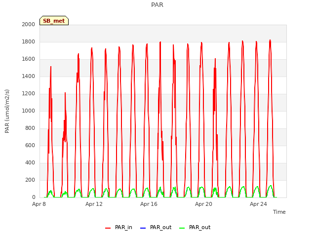Screen dimensions: 316x237
Task: Click the 600 y-axis tick label
Action: pos(30,145)
